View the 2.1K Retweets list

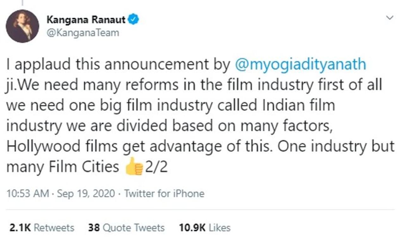42,228
